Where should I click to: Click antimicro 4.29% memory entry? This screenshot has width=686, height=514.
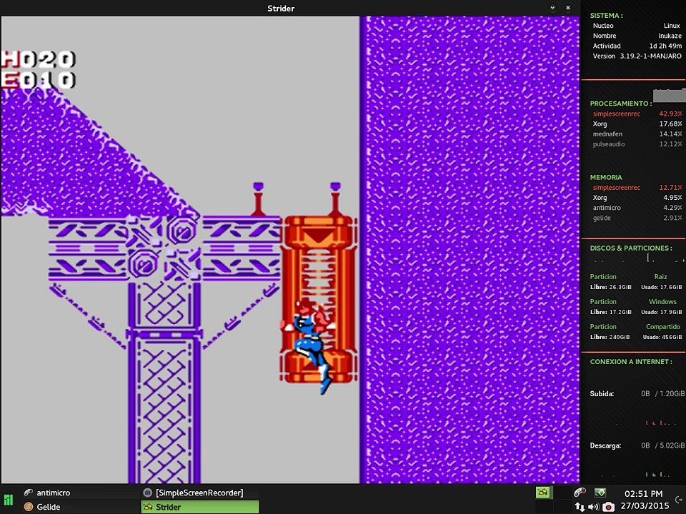pyautogui.click(x=637, y=208)
